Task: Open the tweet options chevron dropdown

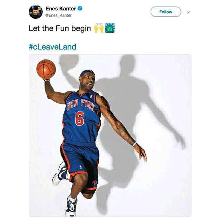Action: pos(188,12)
